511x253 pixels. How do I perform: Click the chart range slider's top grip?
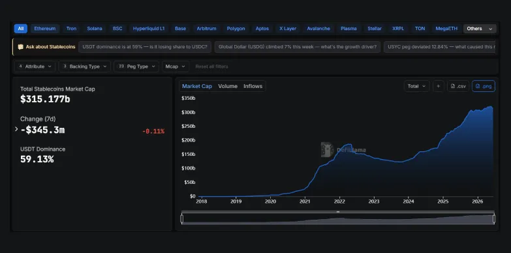coord(338,212)
